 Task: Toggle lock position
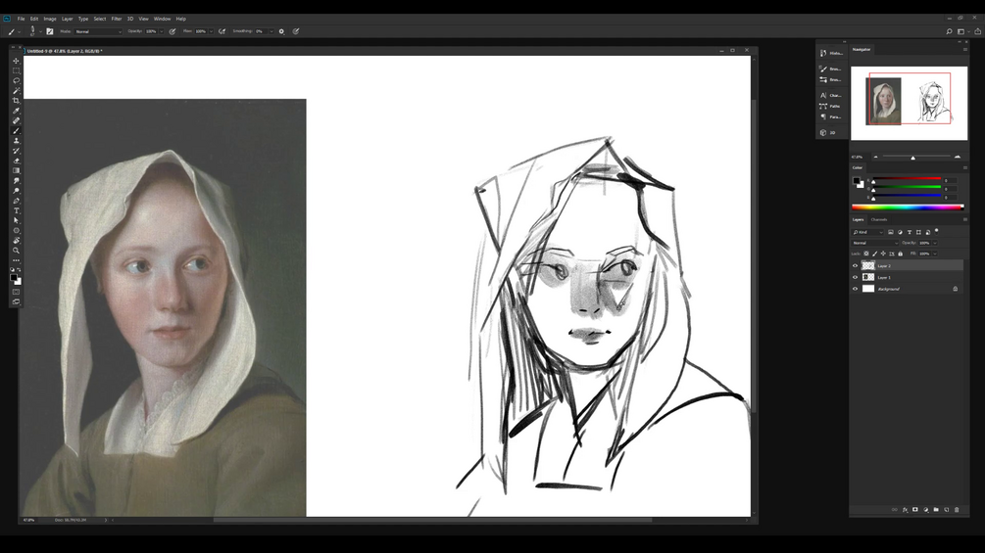[x=883, y=253]
